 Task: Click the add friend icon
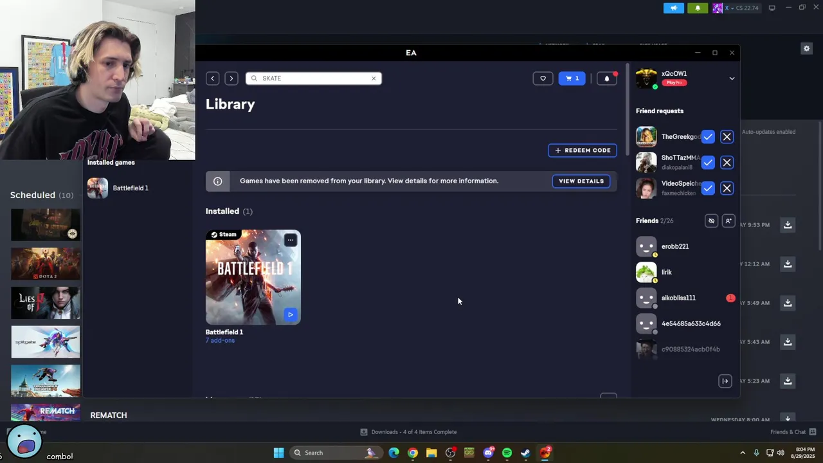pos(728,221)
